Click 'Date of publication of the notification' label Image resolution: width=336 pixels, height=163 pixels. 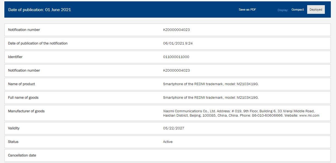coord(38,43)
